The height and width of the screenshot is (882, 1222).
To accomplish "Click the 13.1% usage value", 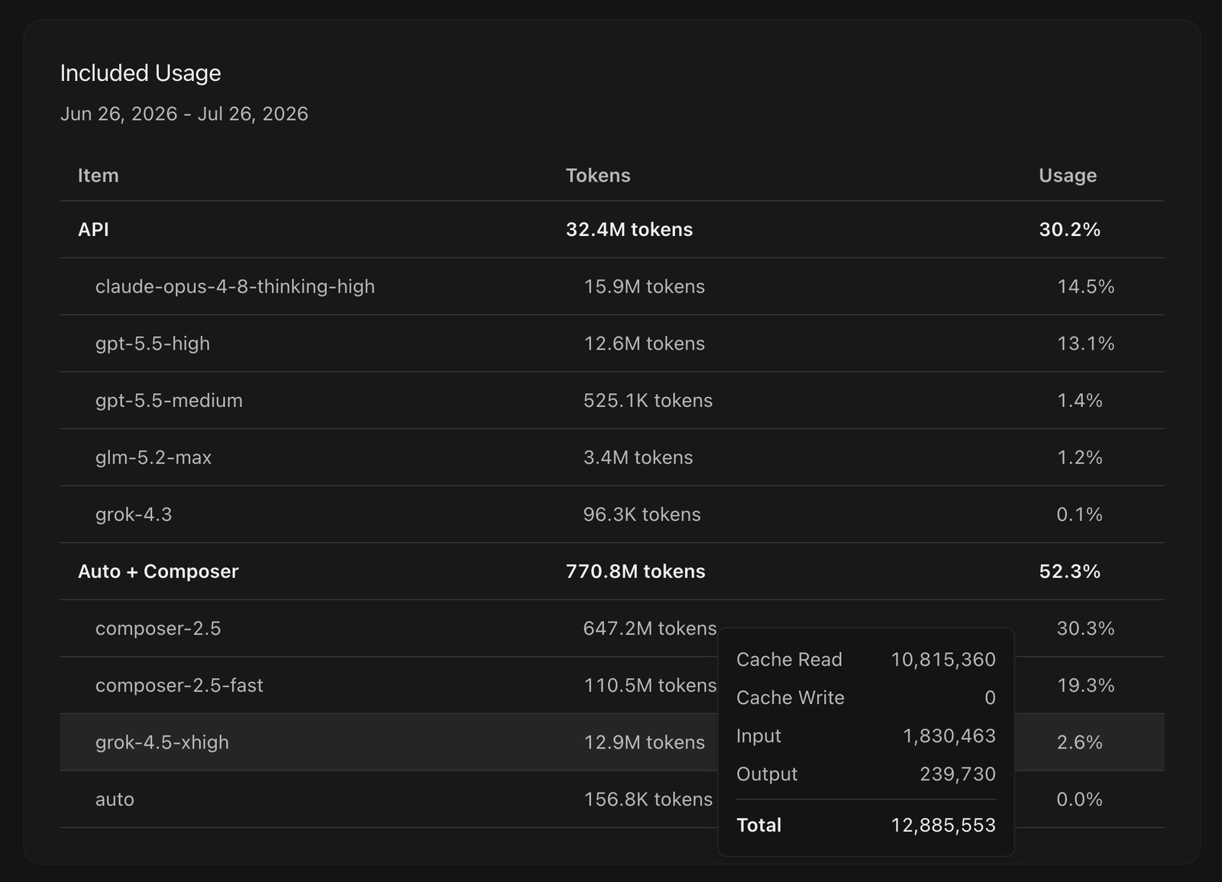I will click(1085, 344).
